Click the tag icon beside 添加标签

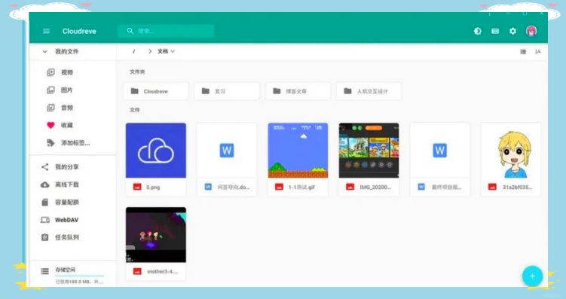pos(50,143)
